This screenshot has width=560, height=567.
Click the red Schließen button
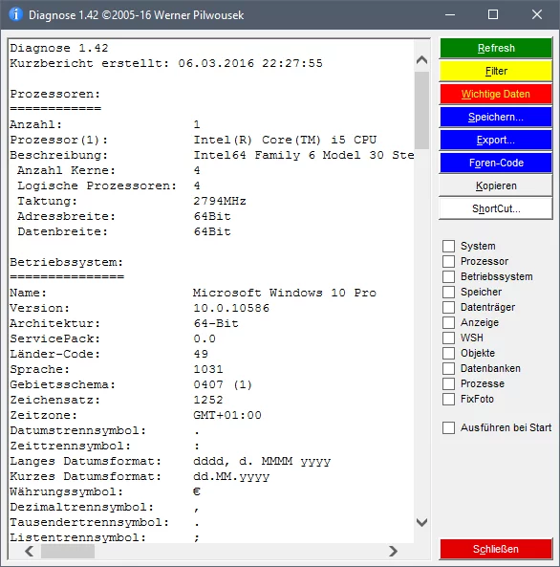click(x=496, y=549)
